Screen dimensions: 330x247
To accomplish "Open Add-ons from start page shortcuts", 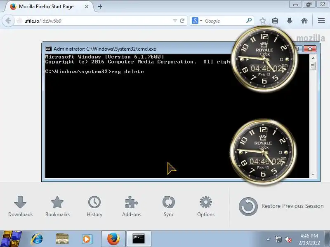I will tap(132, 206).
